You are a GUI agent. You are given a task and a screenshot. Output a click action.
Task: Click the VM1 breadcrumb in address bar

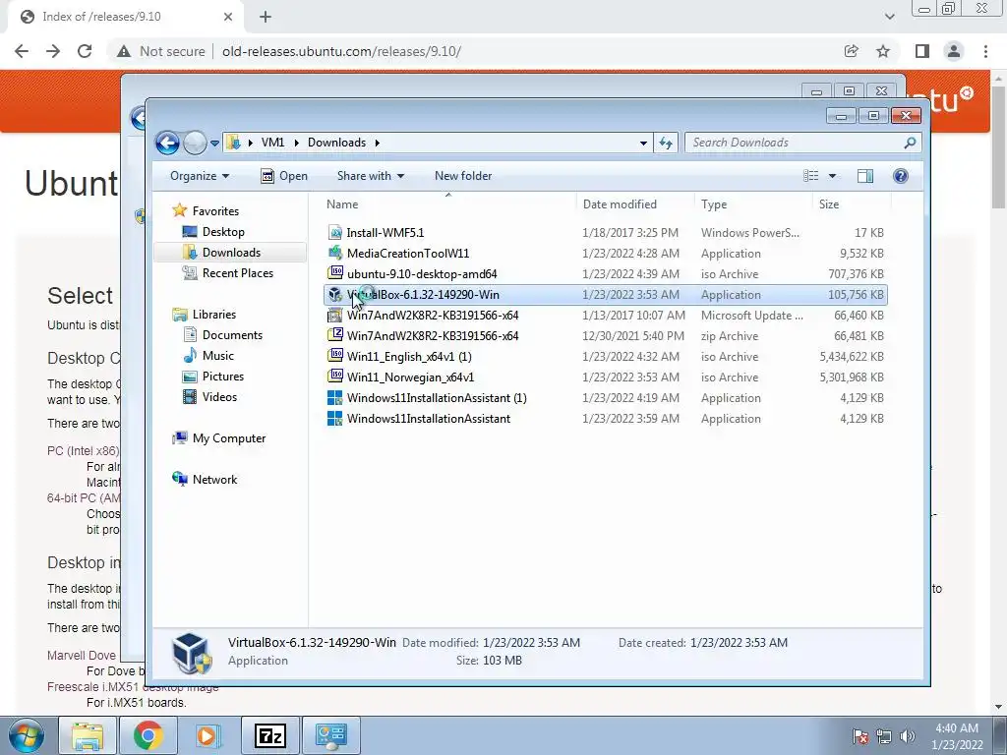point(272,143)
